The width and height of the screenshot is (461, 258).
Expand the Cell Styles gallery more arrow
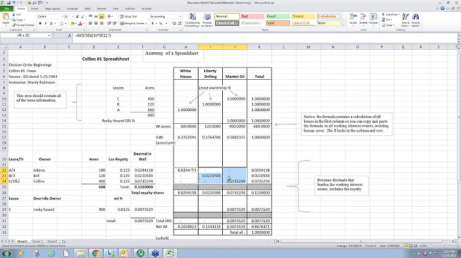(343, 25)
